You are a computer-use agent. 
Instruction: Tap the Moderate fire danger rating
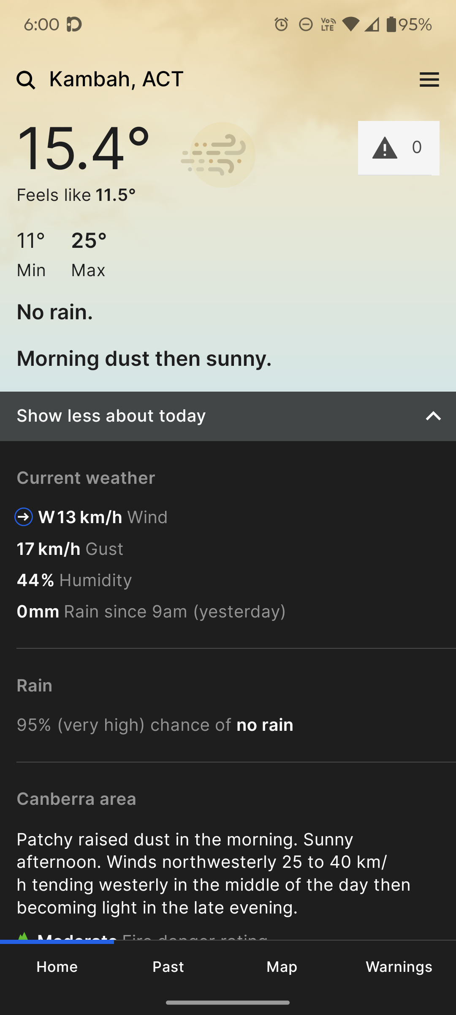[x=77, y=936]
